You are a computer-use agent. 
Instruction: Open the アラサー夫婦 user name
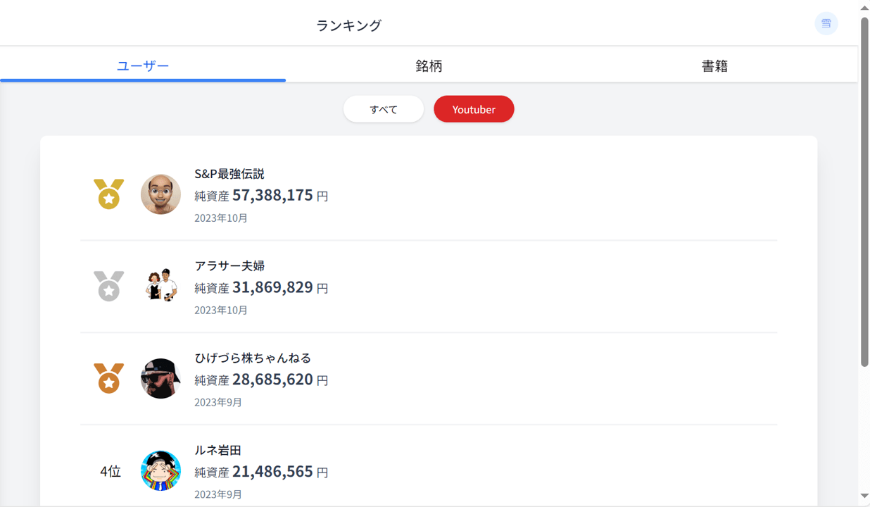tap(229, 265)
